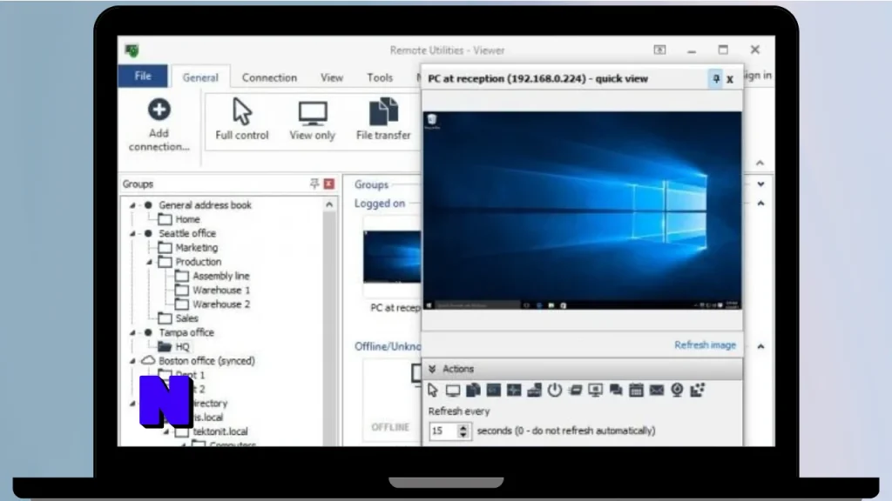Click the View only monitor icon in Actions
Screen dimensions: 892x501
(453, 391)
